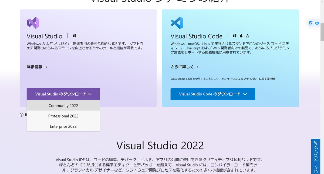Image resolution: width=324 pixels, height=174 pixels.
Task: Click the Windows icon beside Visual Studio heading
Action: pyautogui.click(x=75, y=36)
